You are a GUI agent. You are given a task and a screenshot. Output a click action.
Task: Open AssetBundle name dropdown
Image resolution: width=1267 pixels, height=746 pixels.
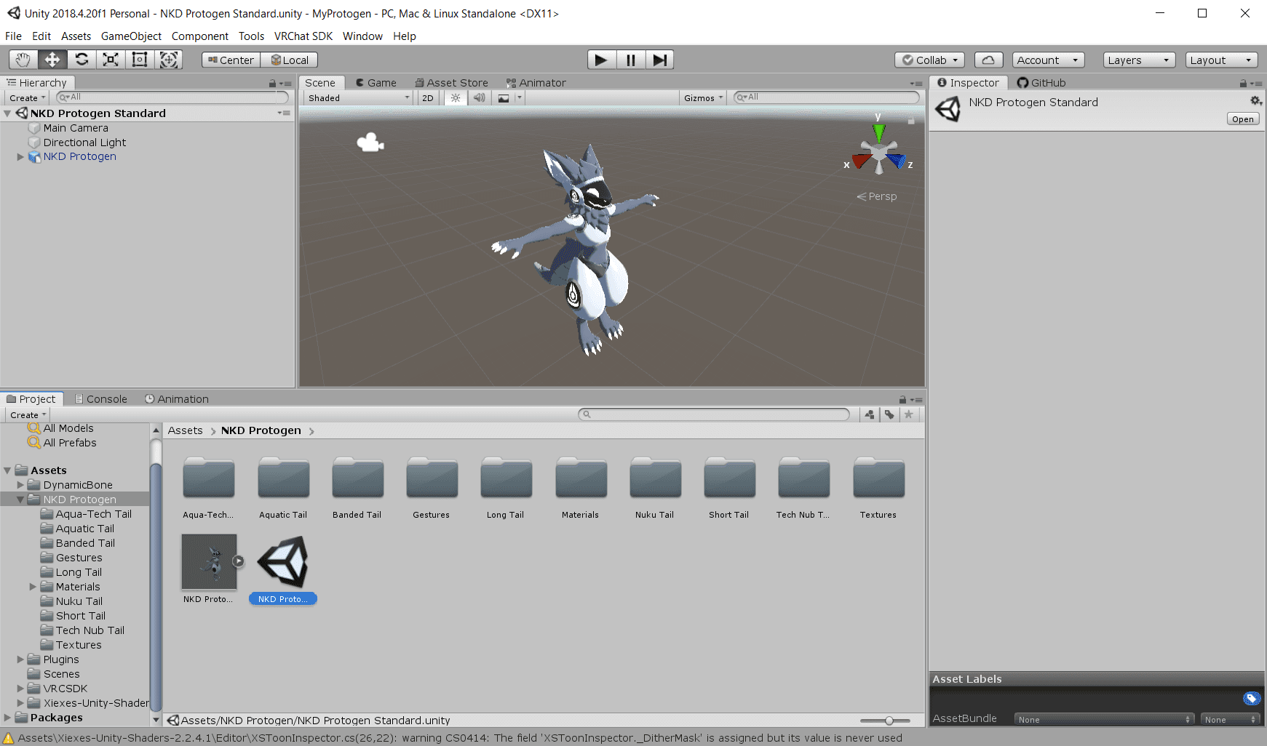tap(1104, 719)
